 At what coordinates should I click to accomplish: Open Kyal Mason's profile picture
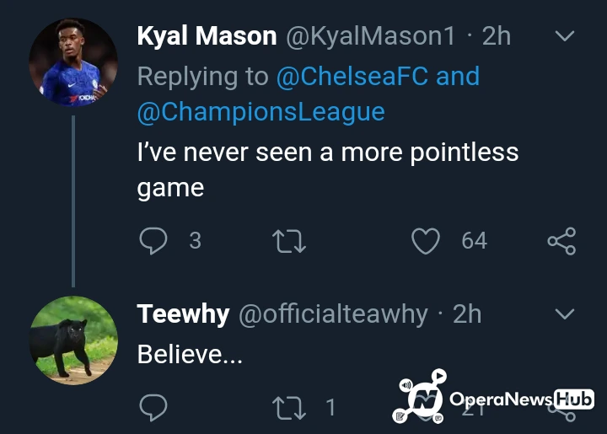[73, 63]
